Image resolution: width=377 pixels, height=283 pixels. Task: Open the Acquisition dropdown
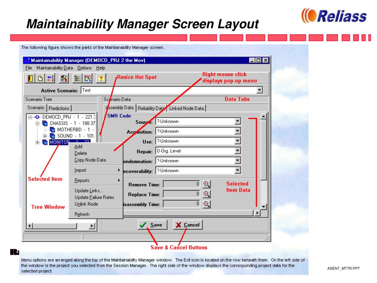coord(237,131)
